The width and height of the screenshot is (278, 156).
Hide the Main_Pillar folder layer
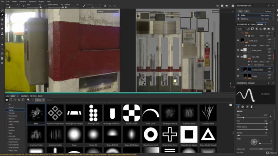point(238,57)
